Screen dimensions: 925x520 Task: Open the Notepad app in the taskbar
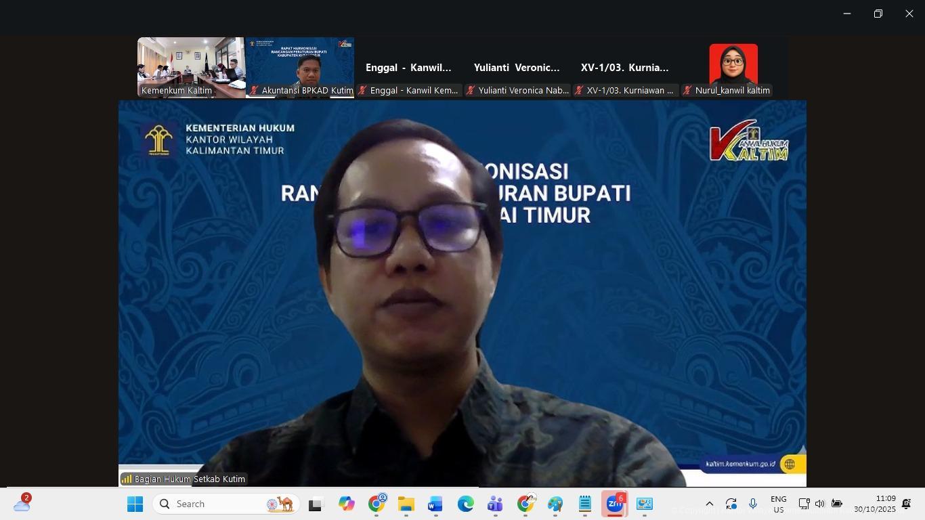tap(585, 504)
